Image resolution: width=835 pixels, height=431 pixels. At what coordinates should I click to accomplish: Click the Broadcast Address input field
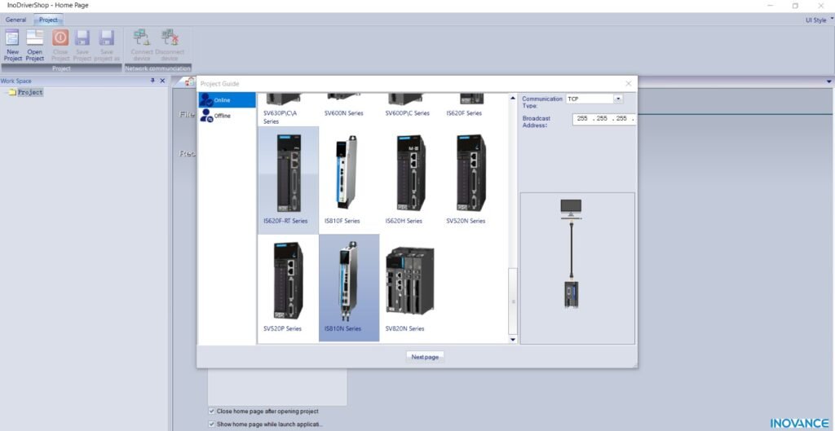point(603,119)
